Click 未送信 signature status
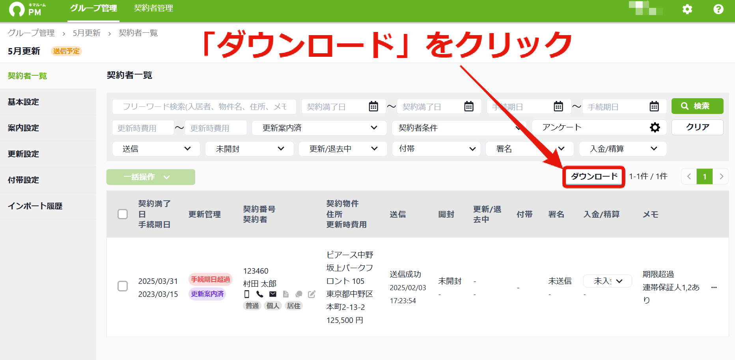 click(x=560, y=281)
